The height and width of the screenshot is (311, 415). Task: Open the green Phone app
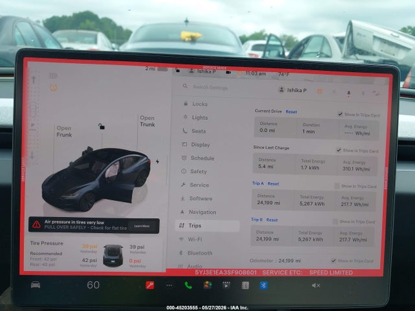click(x=188, y=285)
